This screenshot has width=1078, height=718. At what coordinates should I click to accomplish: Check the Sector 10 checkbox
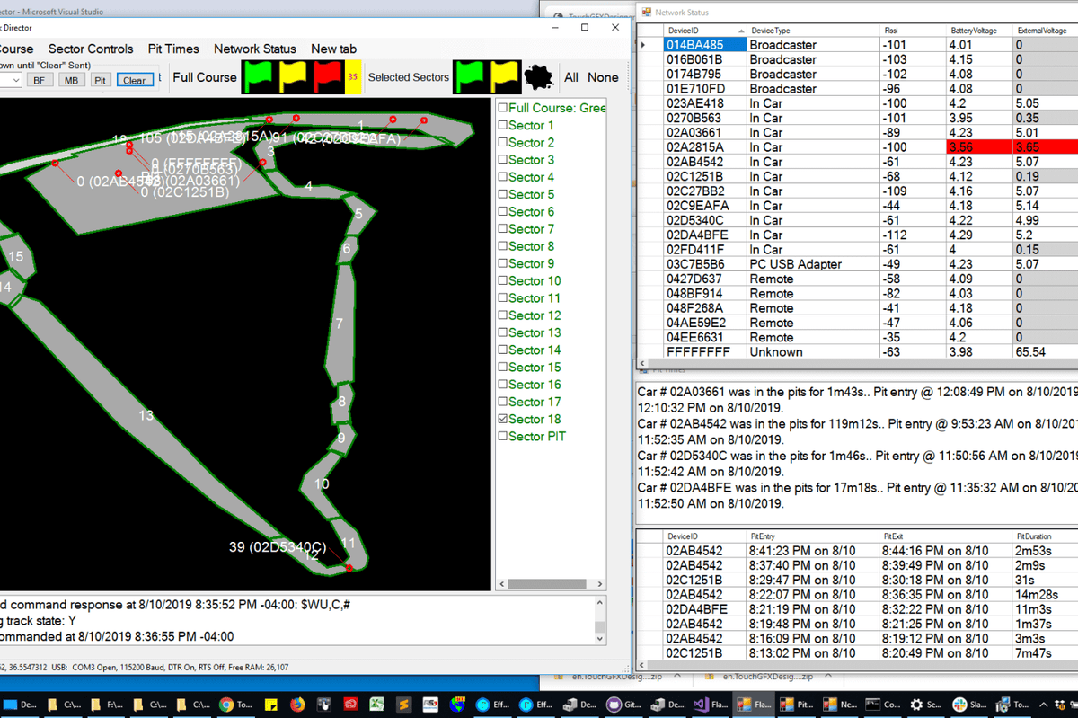502,281
